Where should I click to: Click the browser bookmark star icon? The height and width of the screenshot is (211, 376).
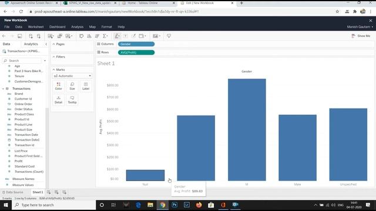(337, 12)
